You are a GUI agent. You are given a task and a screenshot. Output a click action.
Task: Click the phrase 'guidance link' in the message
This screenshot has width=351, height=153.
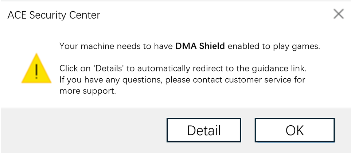(283, 68)
